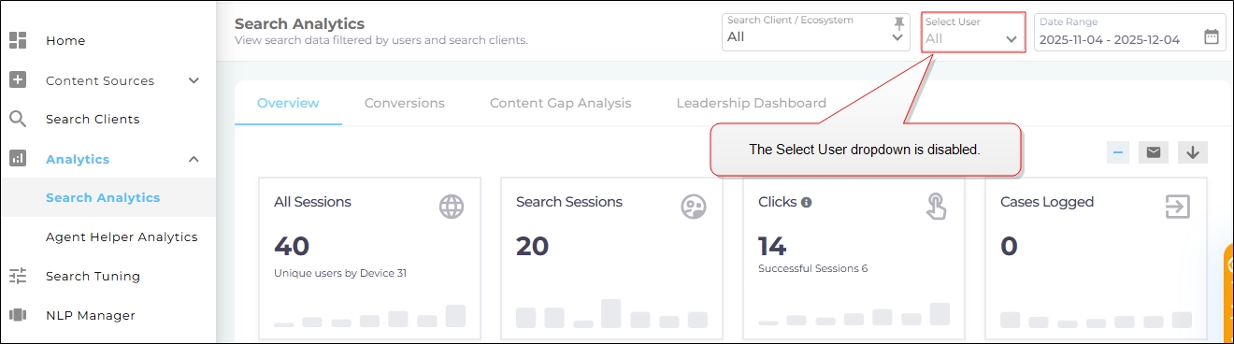This screenshot has height=344, width=1234.
Task: Select Search Analytics sidebar item
Action: point(103,197)
